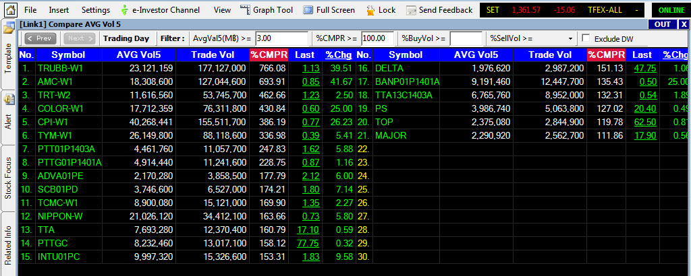The height and width of the screenshot is (276, 691).
Task: Click the OUT button in title bar
Action: [x=663, y=24]
